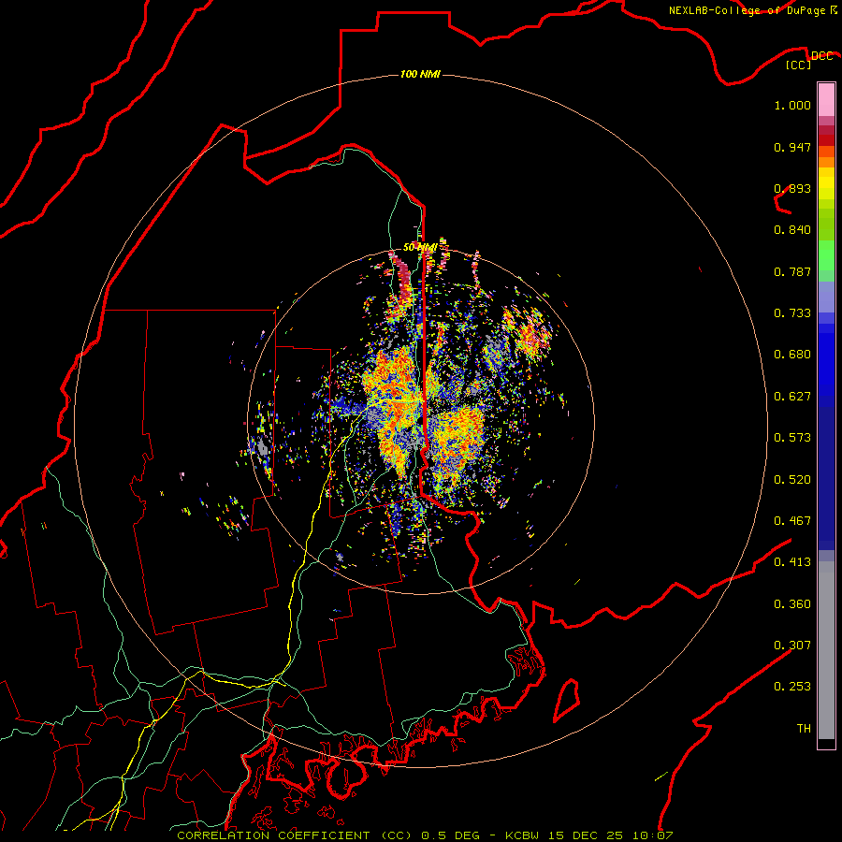Viewport: 842px width, 842px height.
Task: Click the 0.947 color scale value
Action: [792, 147]
